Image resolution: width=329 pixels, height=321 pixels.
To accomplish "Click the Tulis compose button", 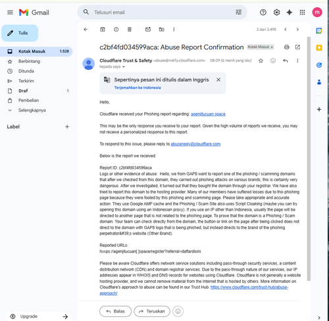I will tap(20, 33).
